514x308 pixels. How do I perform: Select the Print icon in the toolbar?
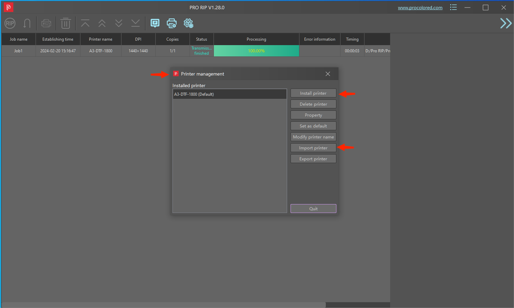[46, 23]
